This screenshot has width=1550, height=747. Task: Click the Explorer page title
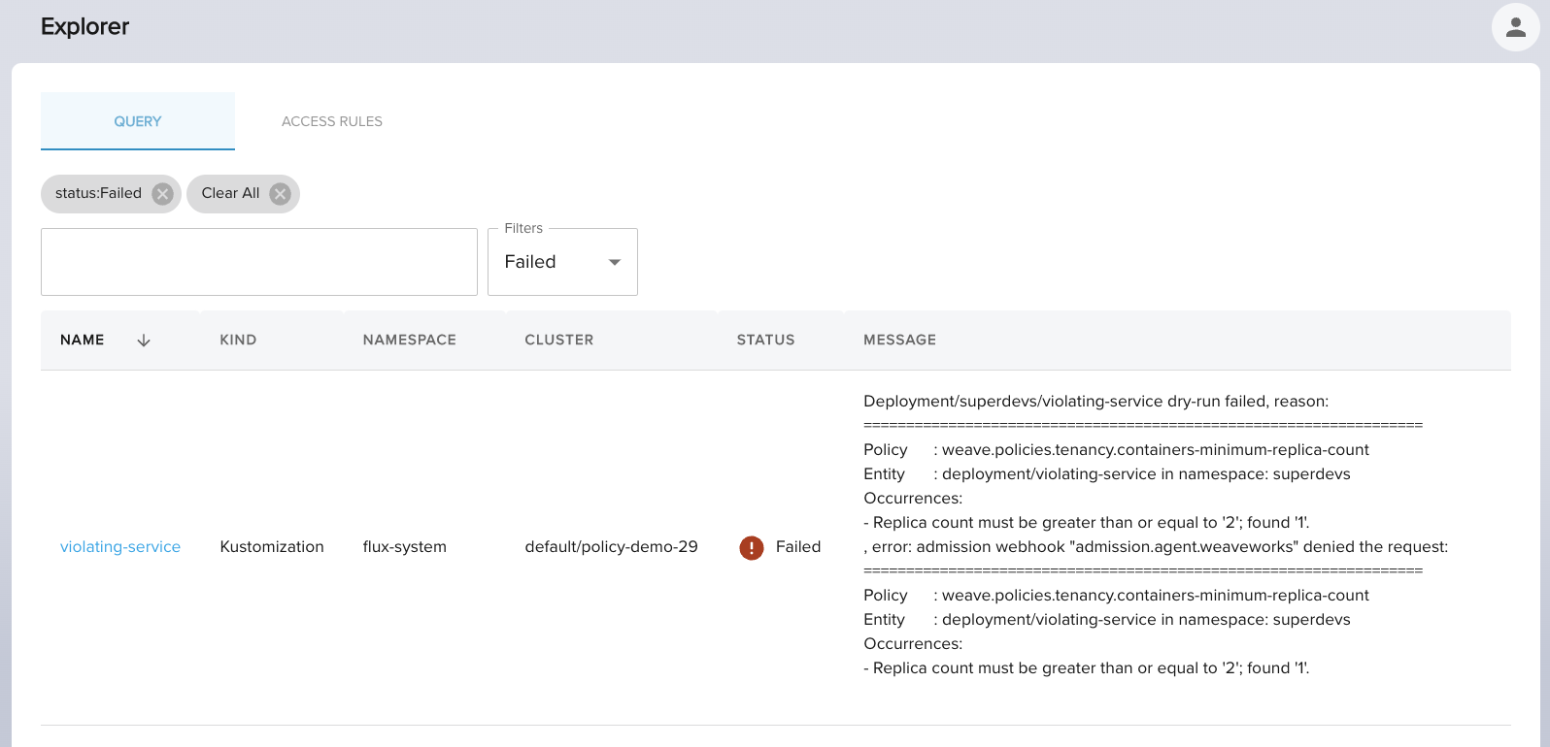[x=85, y=27]
